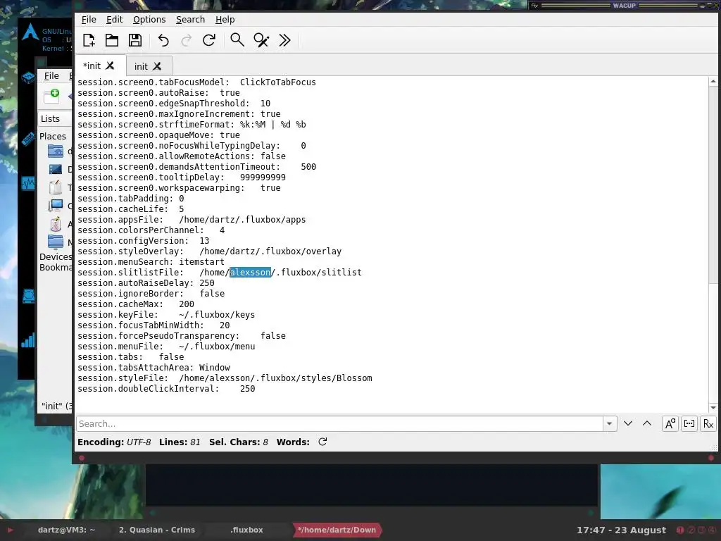Click the session.configVersion: 13 line

coord(144,241)
